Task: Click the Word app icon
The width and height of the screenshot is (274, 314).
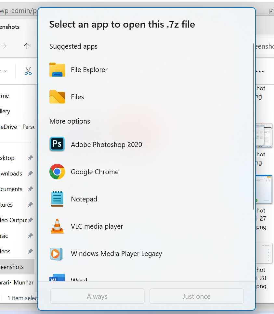Action: [x=57, y=277]
